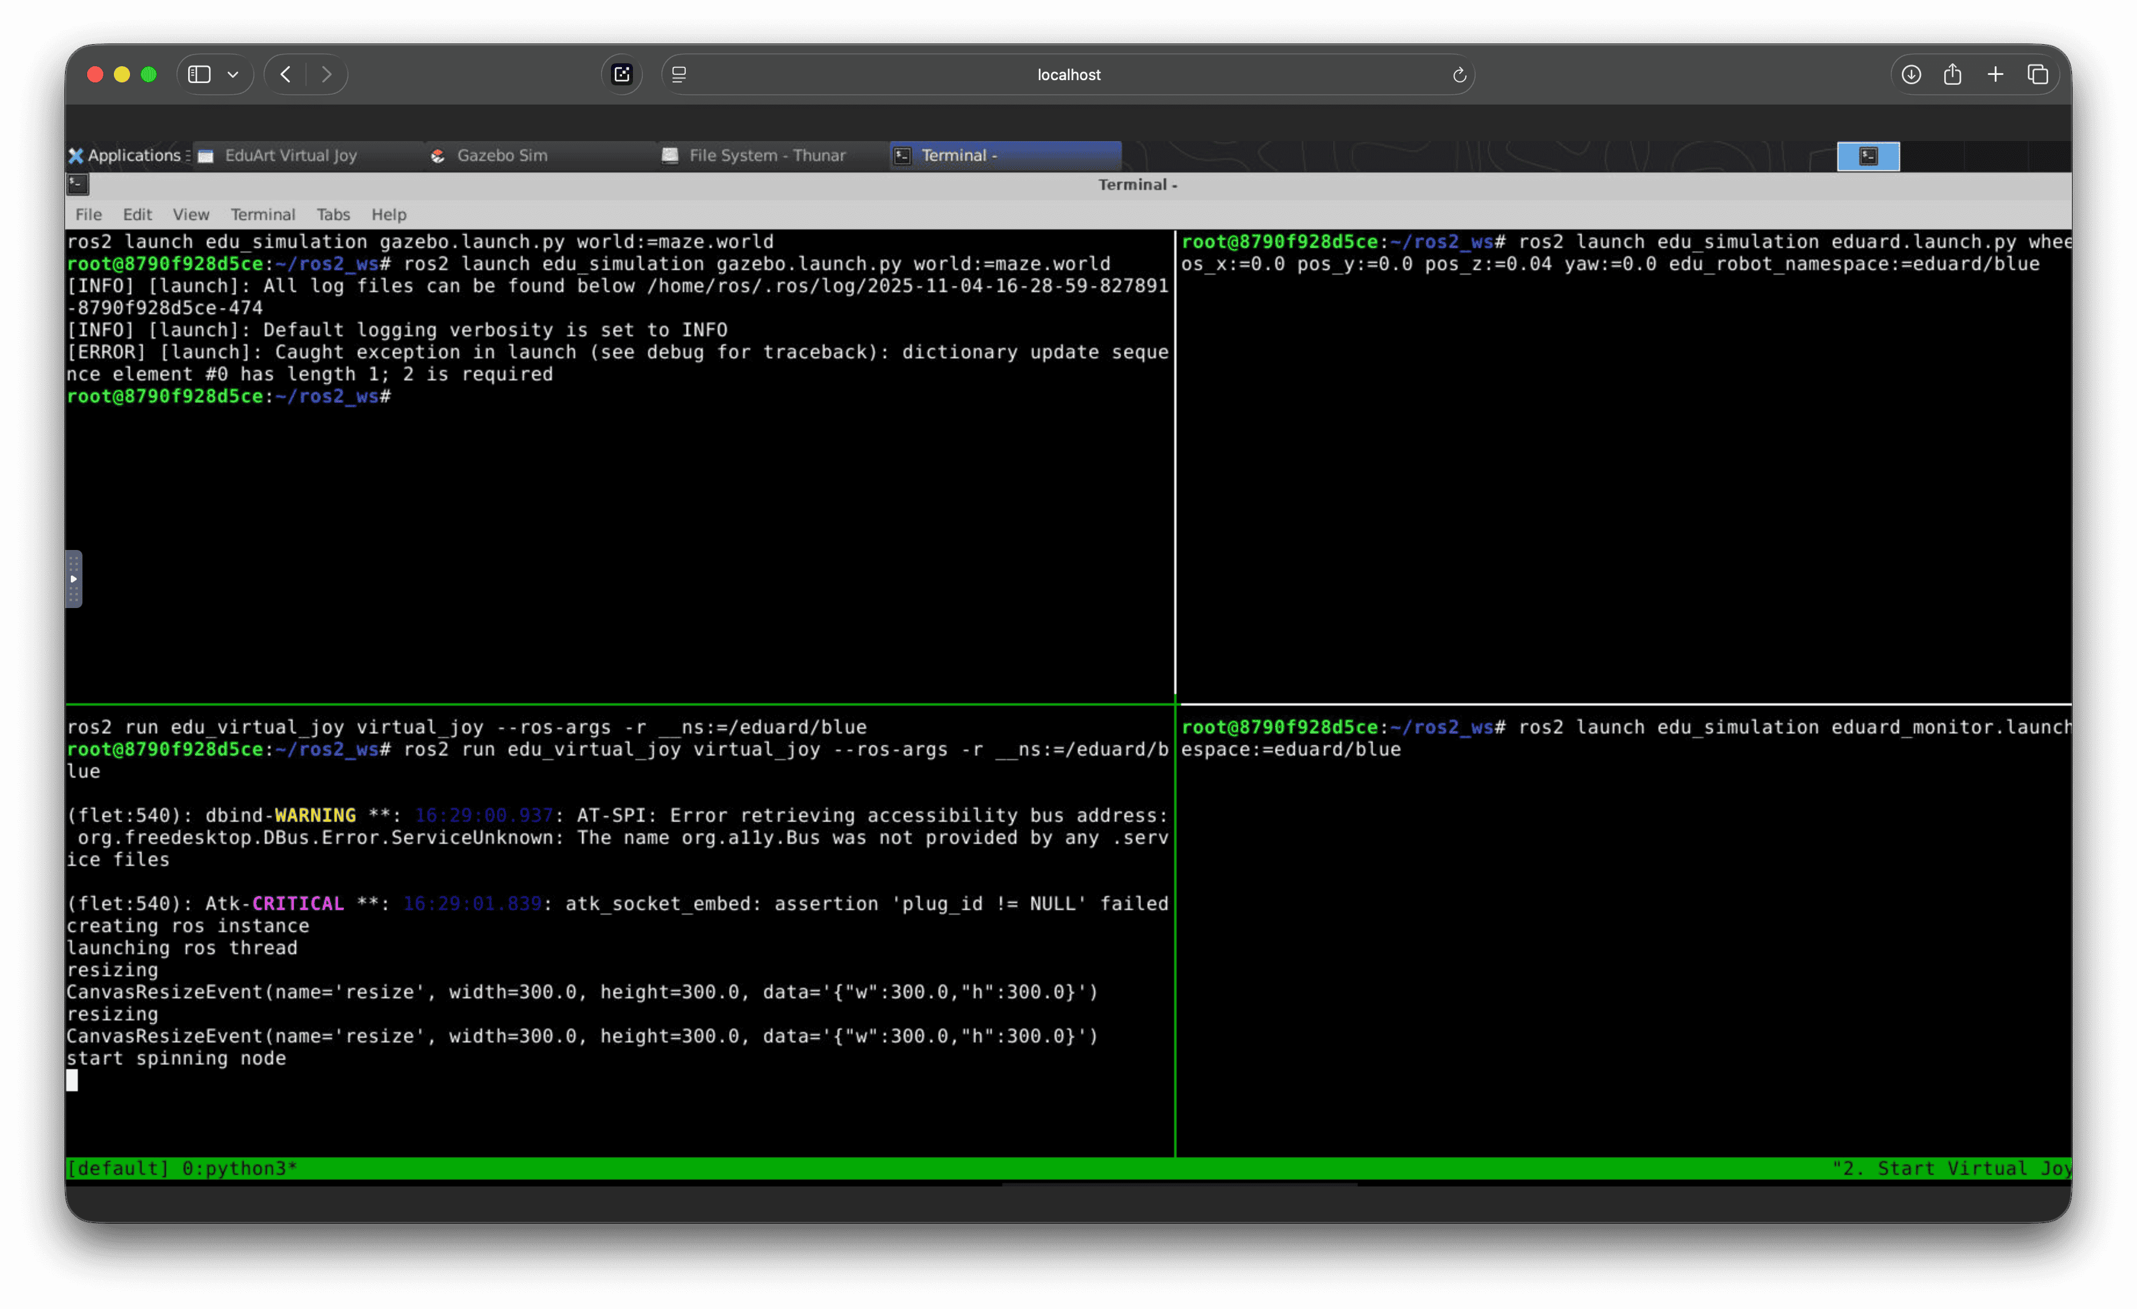Switch to the EduArt Virtual Joy window

(x=290, y=156)
